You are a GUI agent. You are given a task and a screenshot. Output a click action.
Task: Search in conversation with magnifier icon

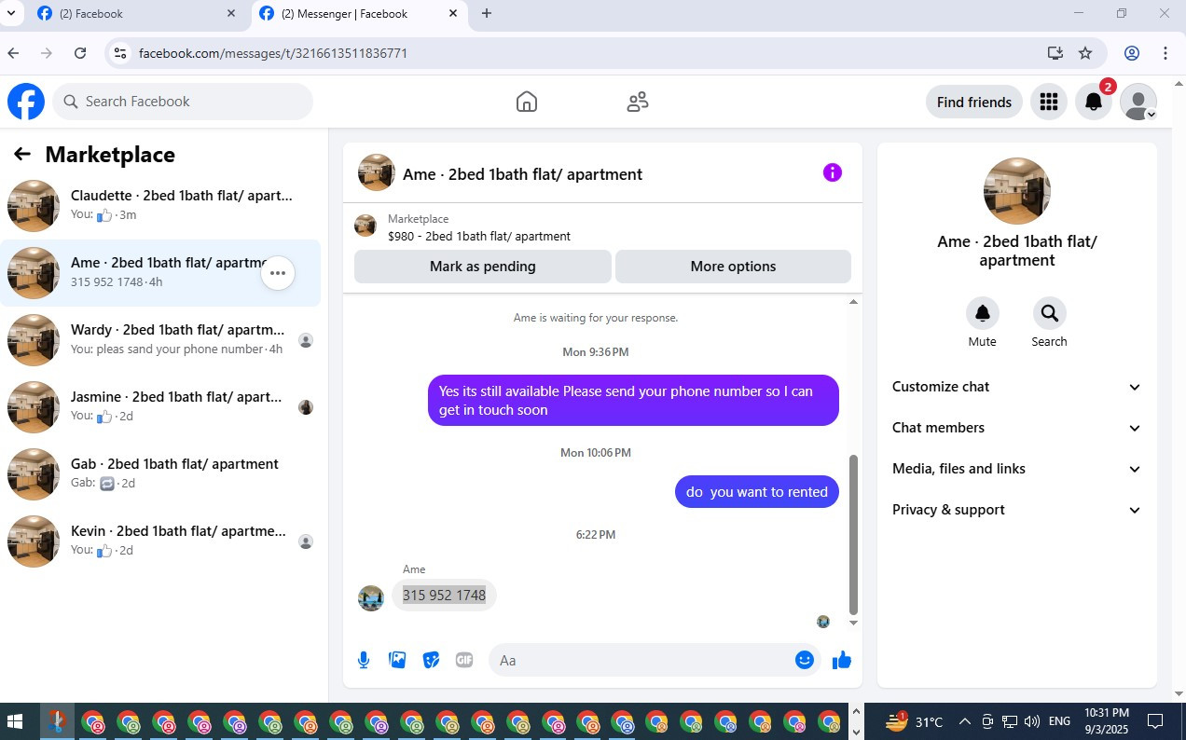coord(1050,313)
